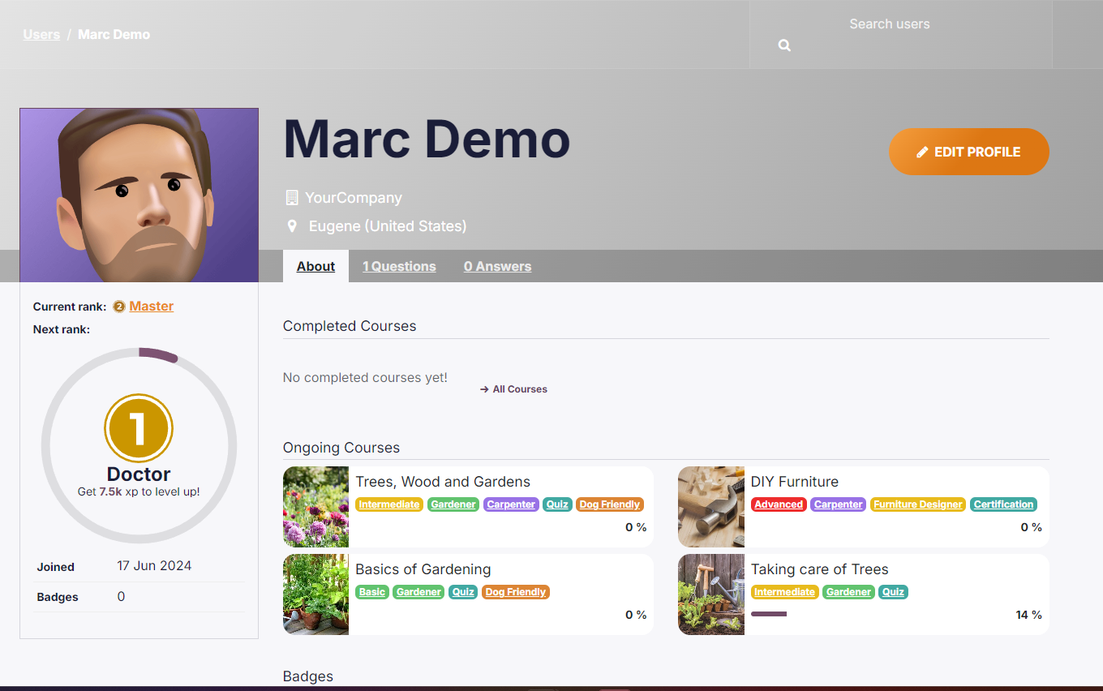Open Taking care of Trees thumbnail

coord(710,594)
